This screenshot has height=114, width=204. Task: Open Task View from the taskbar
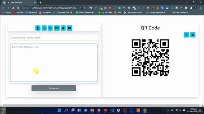coord(73,110)
